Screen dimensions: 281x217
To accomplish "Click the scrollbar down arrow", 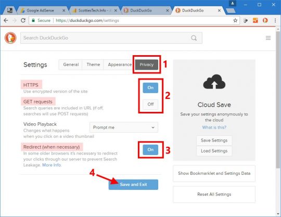I will 278,214.
